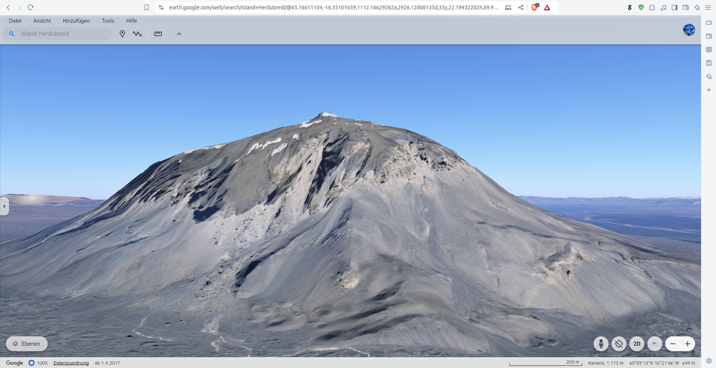Viewport: 716px width, 368px height.
Task: Click the my location crosshair button
Action: point(619,344)
